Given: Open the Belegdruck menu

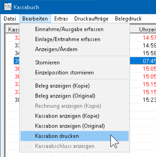Looking at the screenshot, I should click(128, 19).
